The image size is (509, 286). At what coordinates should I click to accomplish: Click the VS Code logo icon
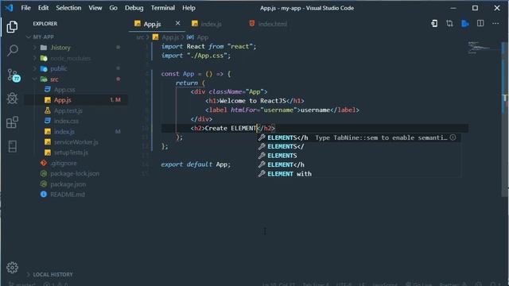click(9, 8)
